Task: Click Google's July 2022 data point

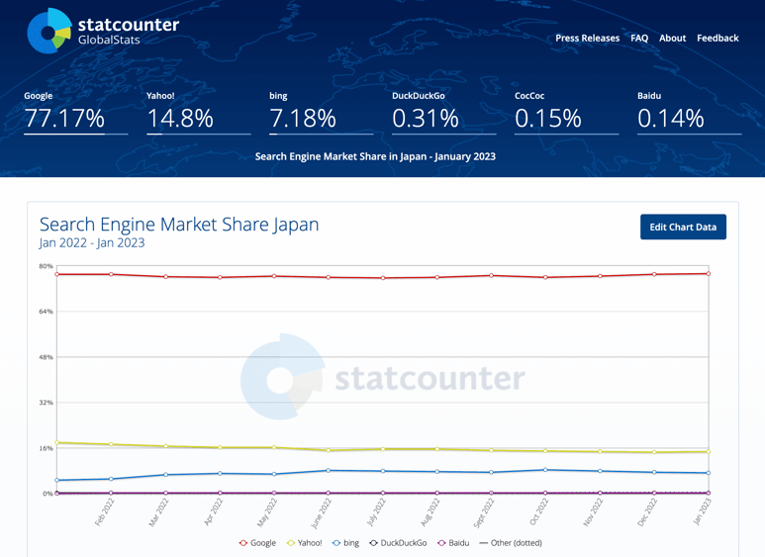Action: (383, 278)
